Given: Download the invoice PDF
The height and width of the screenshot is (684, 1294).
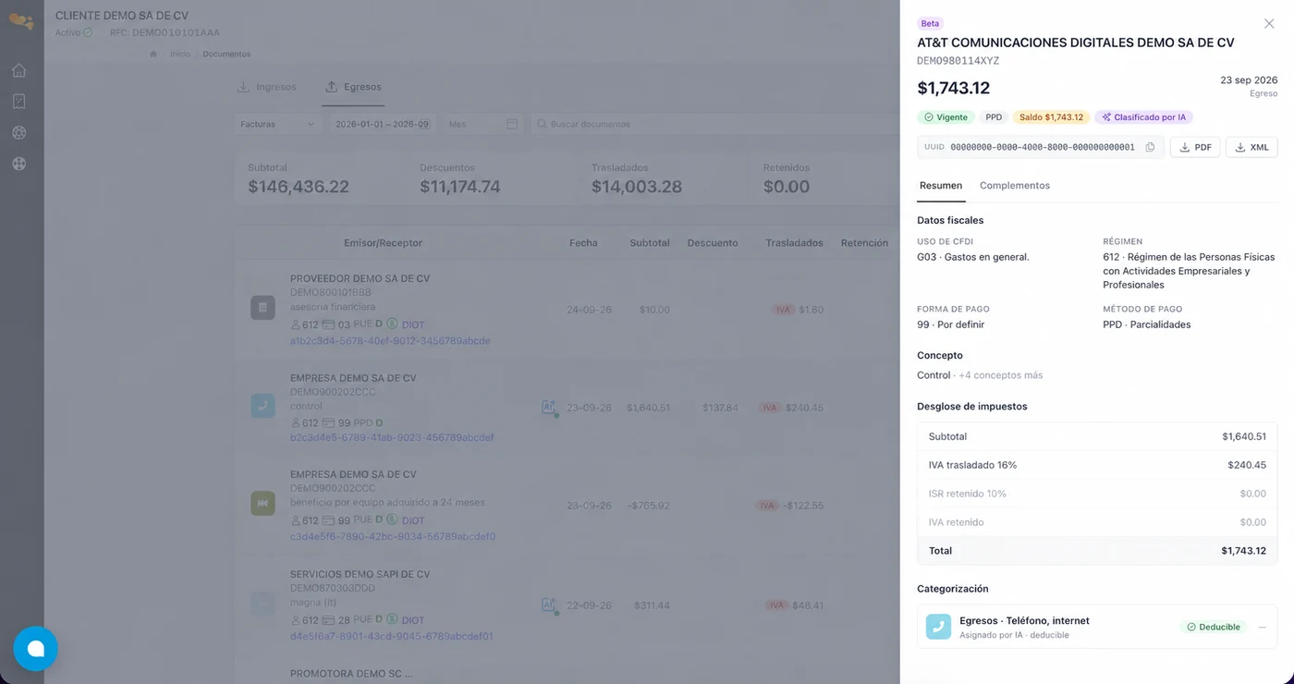Looking at the screenshot, I should [1195, 147].
